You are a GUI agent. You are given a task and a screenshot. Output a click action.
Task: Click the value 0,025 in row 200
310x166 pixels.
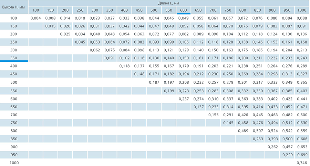65,34
